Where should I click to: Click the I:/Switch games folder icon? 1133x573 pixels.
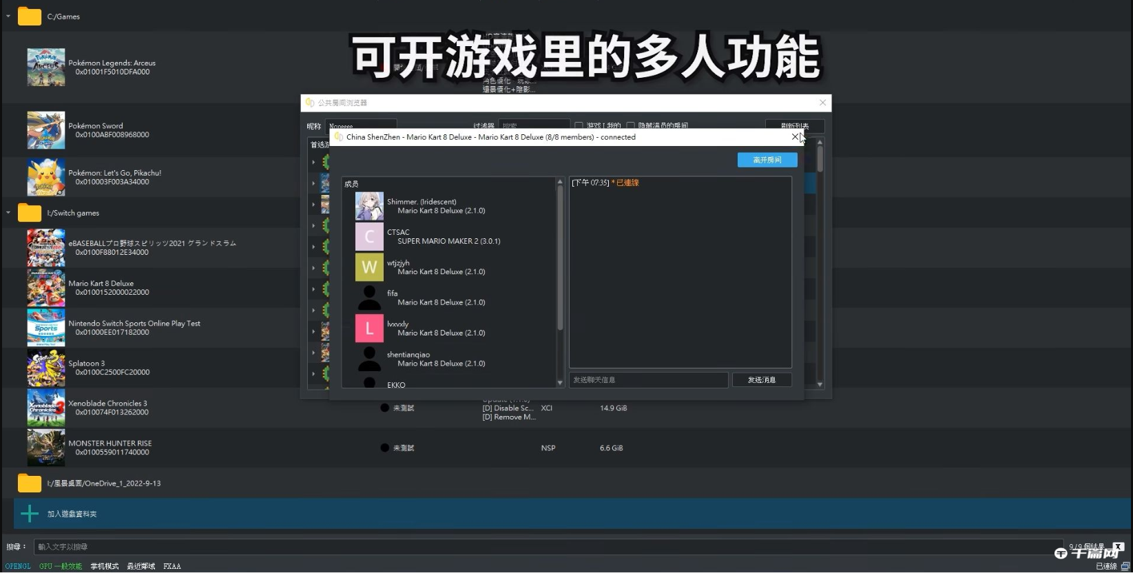tap(30, 213)
